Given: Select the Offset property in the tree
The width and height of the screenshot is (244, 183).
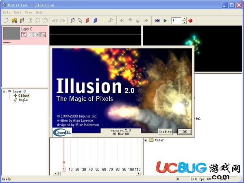Looking at the screenshot, I should pos(24,96).
